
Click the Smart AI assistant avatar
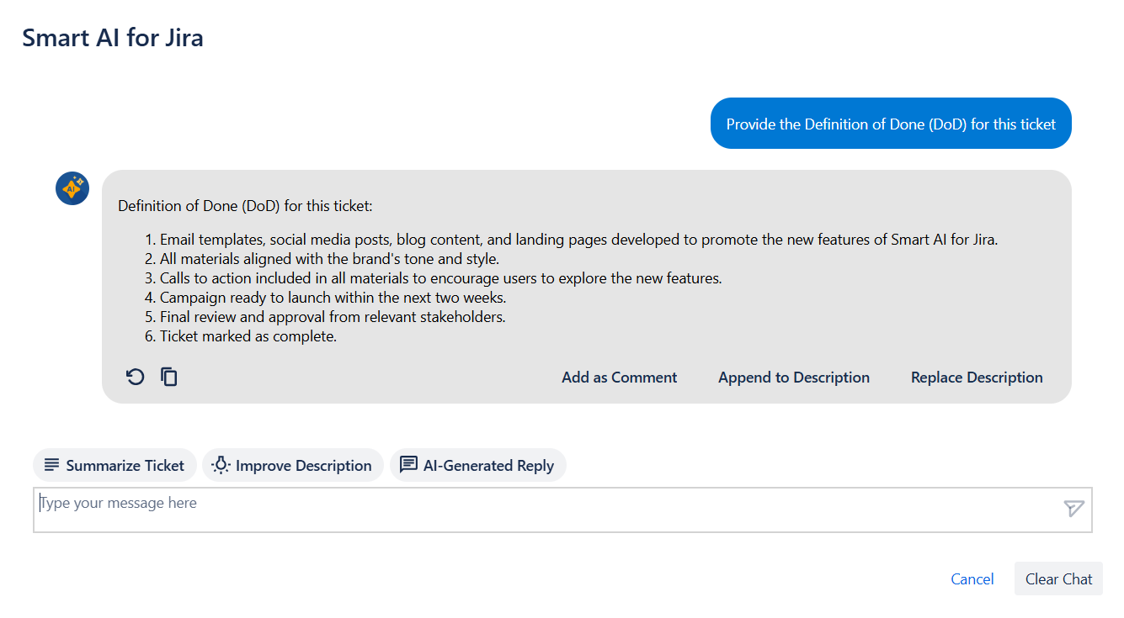(x=72, y=188)
